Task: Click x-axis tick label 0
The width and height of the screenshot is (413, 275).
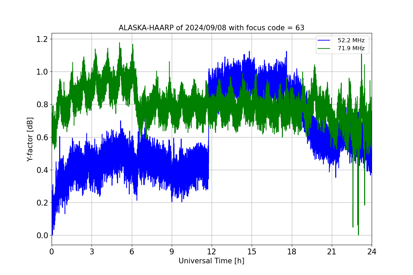Action: tap(52, 252)
